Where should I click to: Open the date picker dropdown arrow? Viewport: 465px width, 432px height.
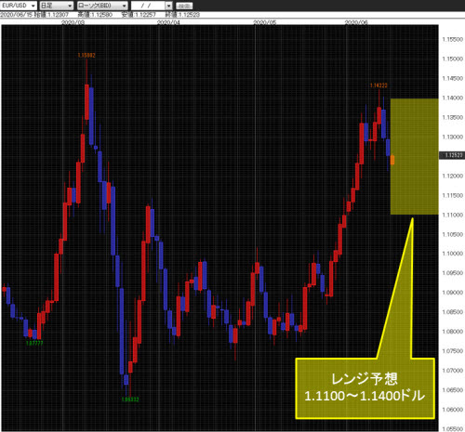pos(168,6)
